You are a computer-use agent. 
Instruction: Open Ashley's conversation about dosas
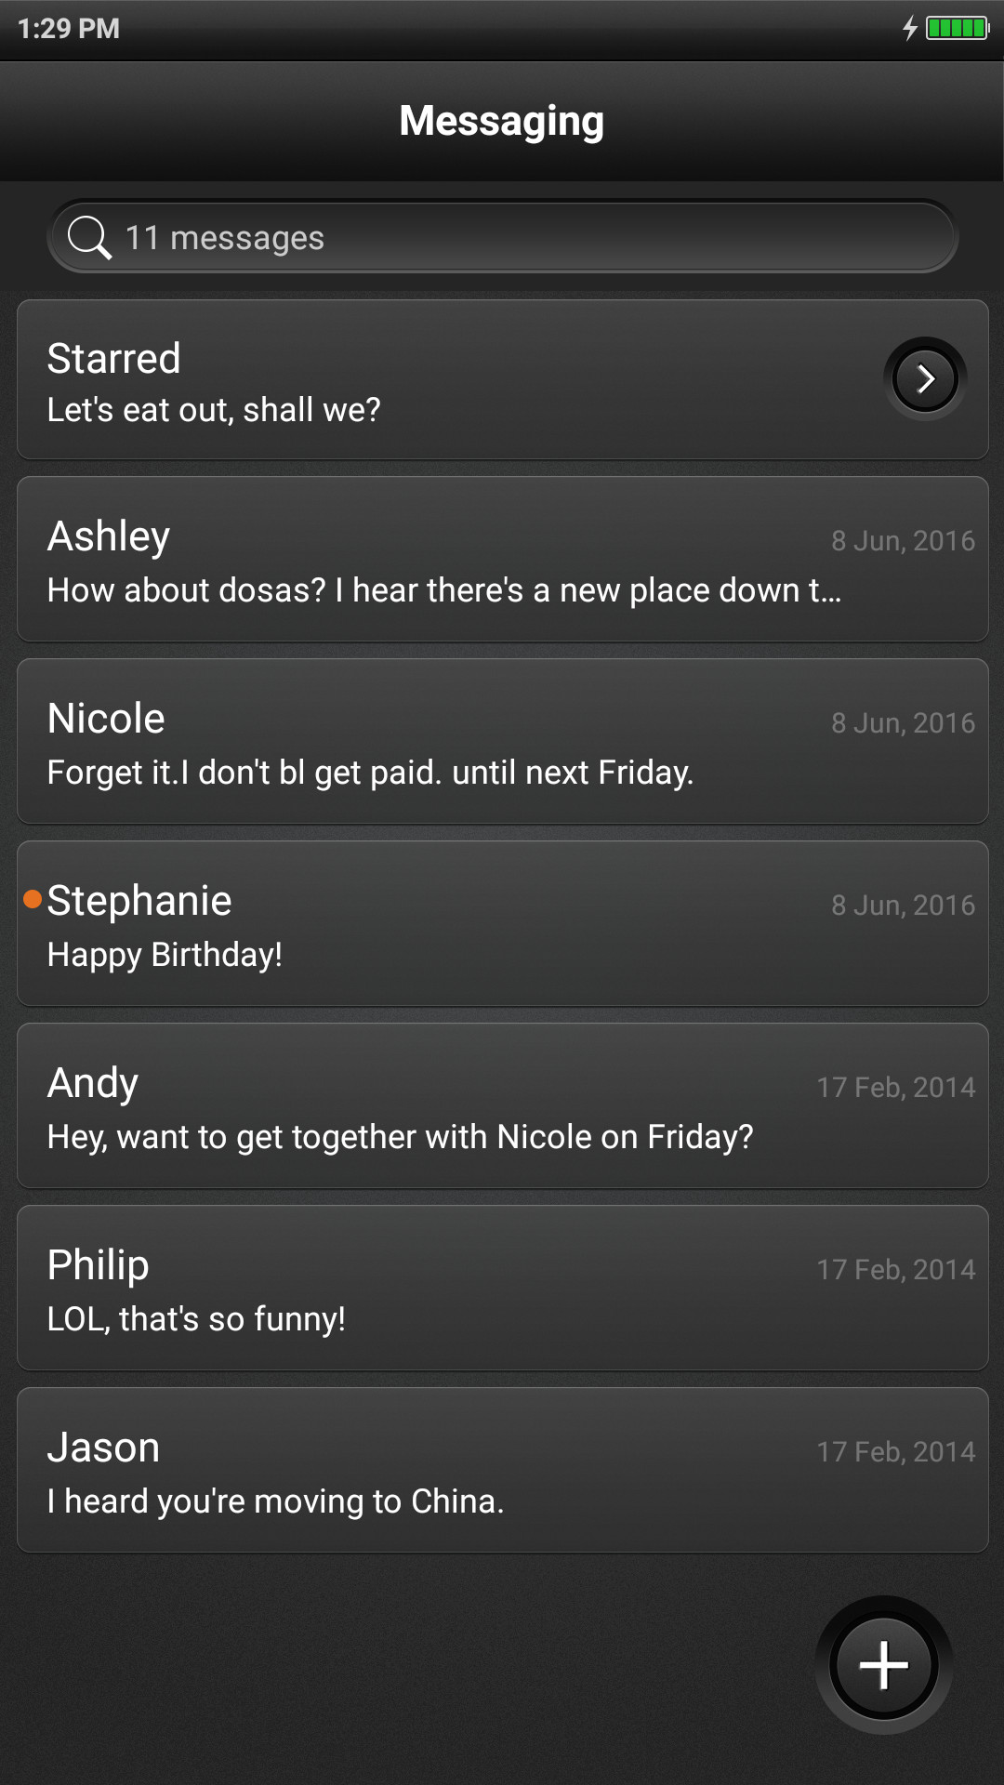click(502, 559)
